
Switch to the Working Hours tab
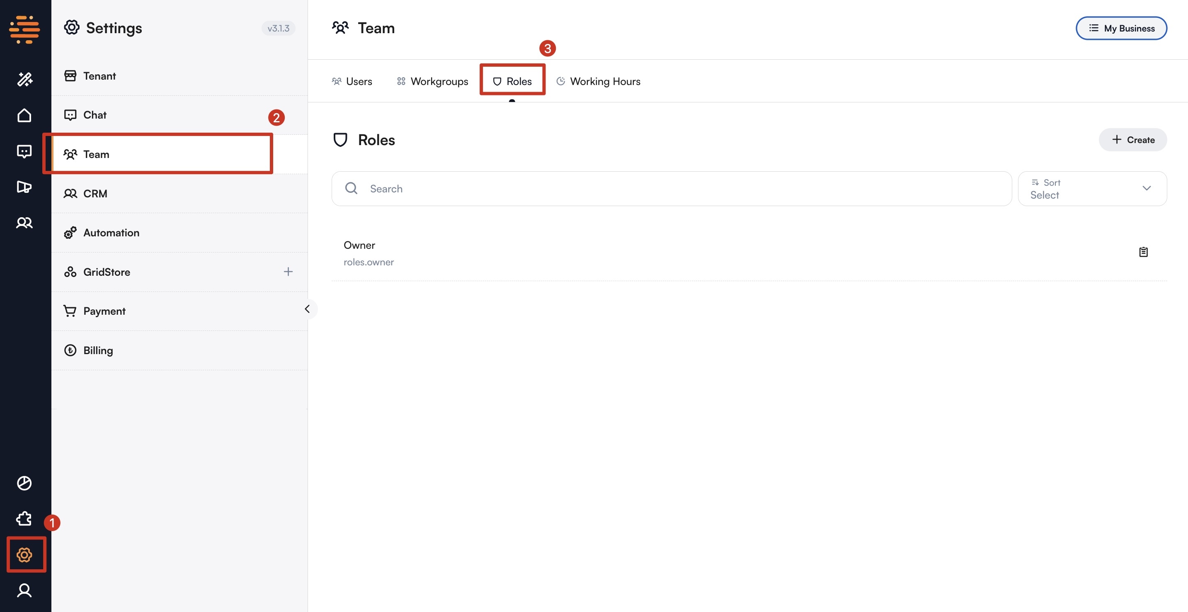coord(598,81)
